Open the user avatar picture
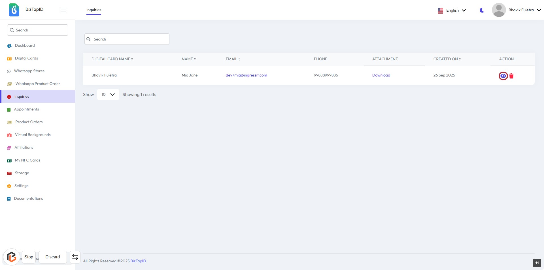 (499, 10)
